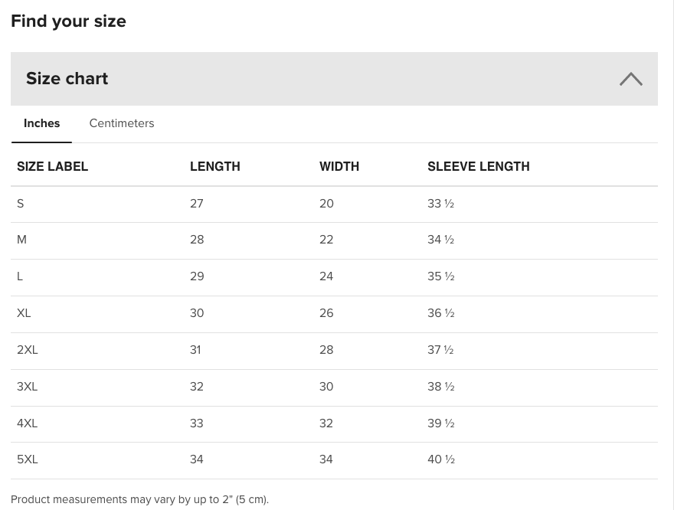Select the Inches tab
This screenshot has height=510, width=674.
click(x=41, y=123)
